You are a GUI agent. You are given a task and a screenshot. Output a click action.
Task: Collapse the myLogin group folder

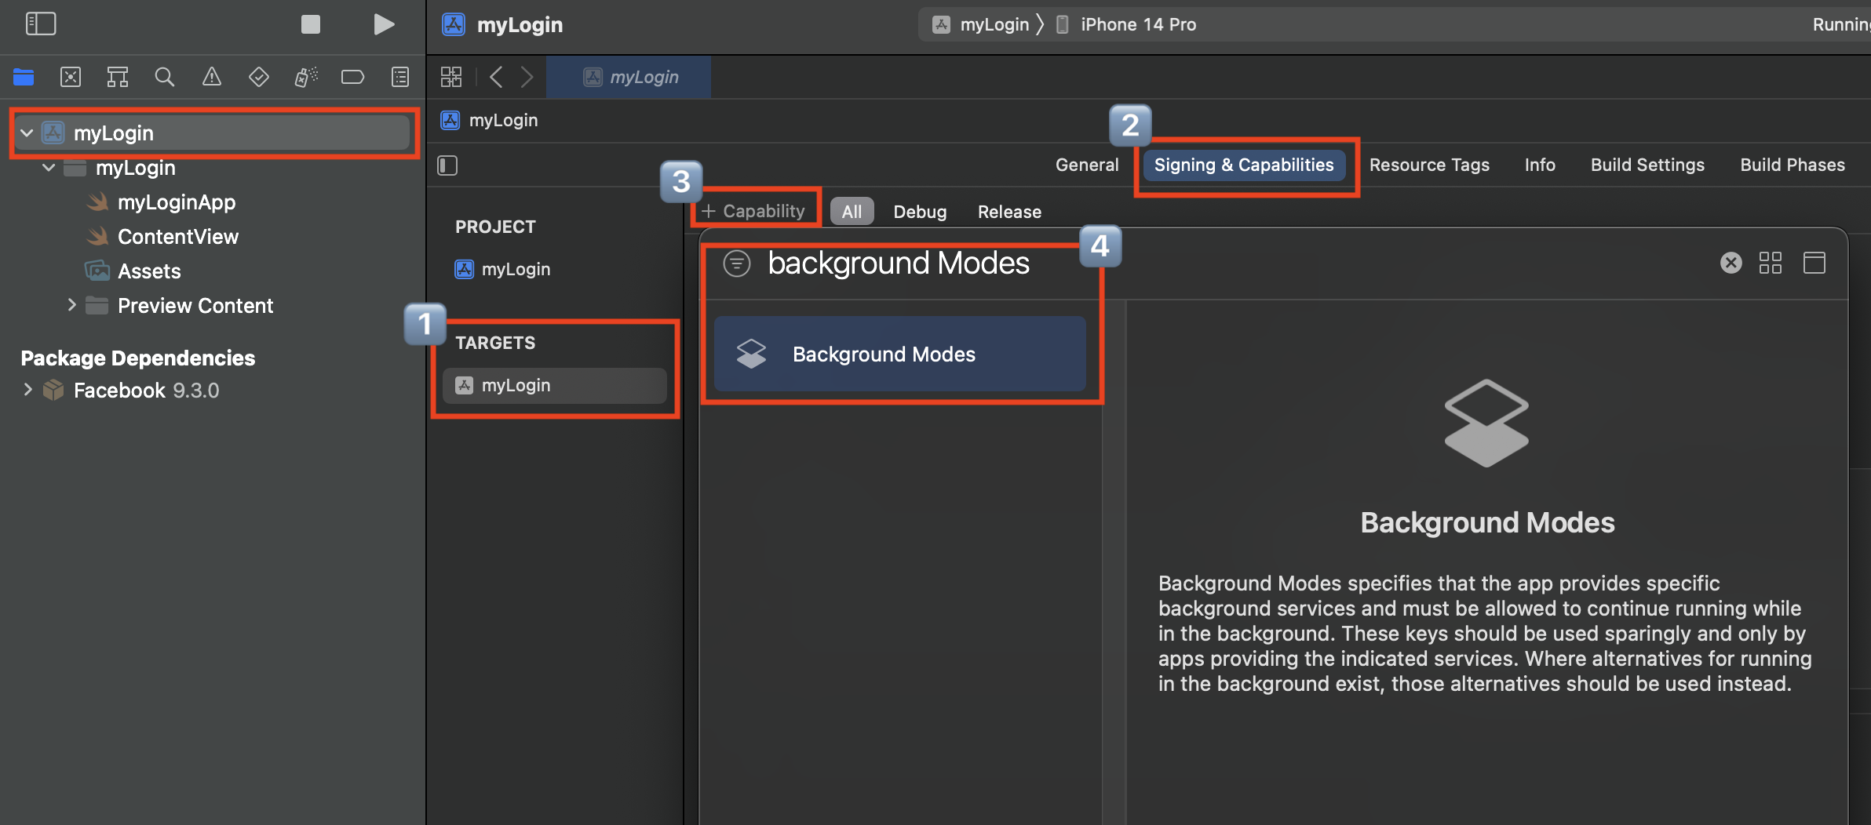[x=49, y=167]
